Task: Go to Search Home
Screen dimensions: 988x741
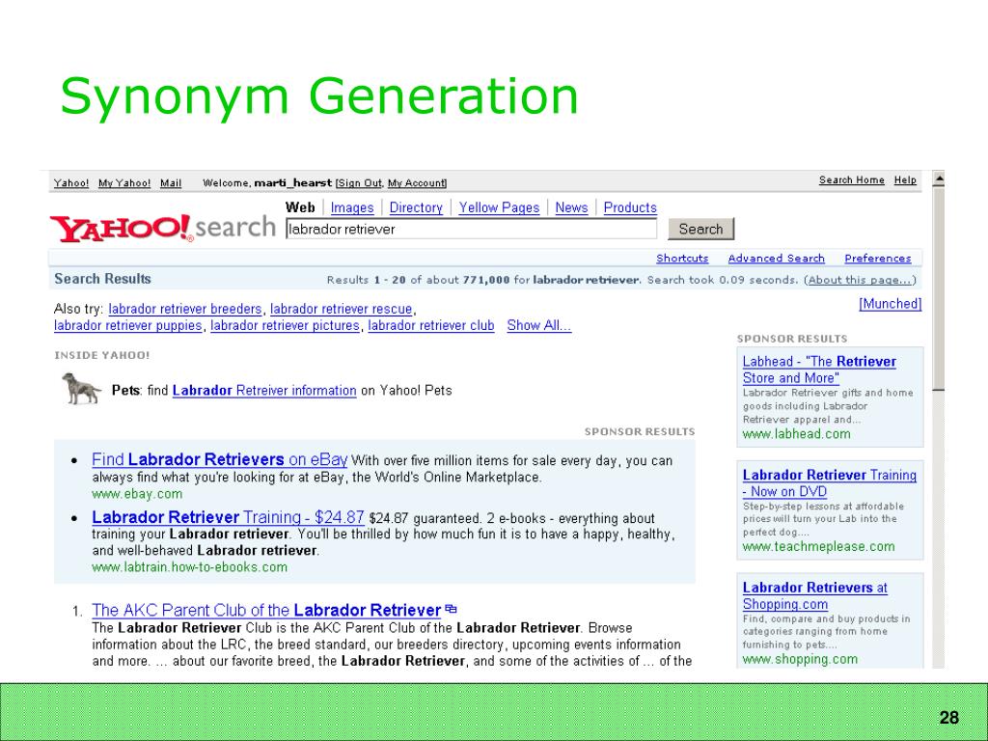Action: [851, 180]
